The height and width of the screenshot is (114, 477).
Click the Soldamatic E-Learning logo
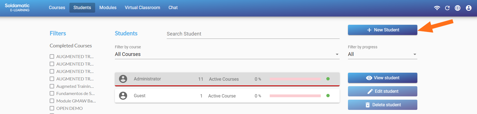17,8
